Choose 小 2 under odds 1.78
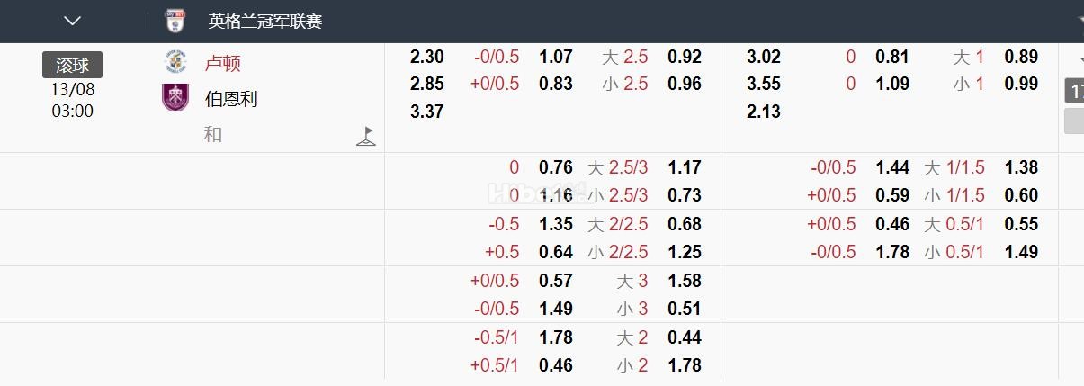This screenshot has width=1084, height=386. (685, 365)
